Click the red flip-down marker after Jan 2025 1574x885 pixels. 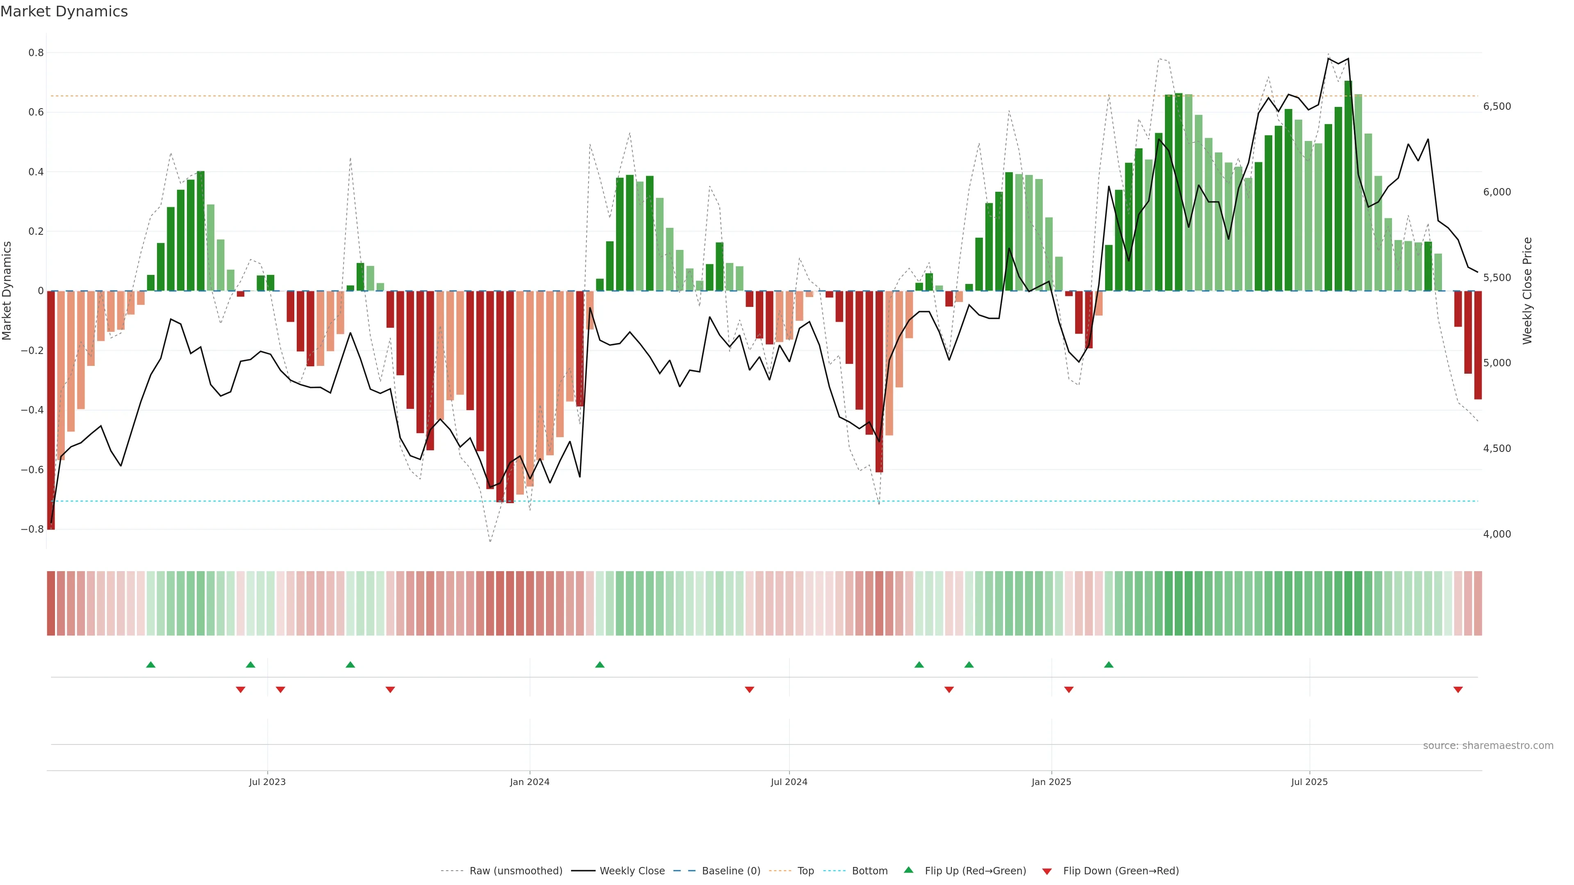tap(1069, 690)
